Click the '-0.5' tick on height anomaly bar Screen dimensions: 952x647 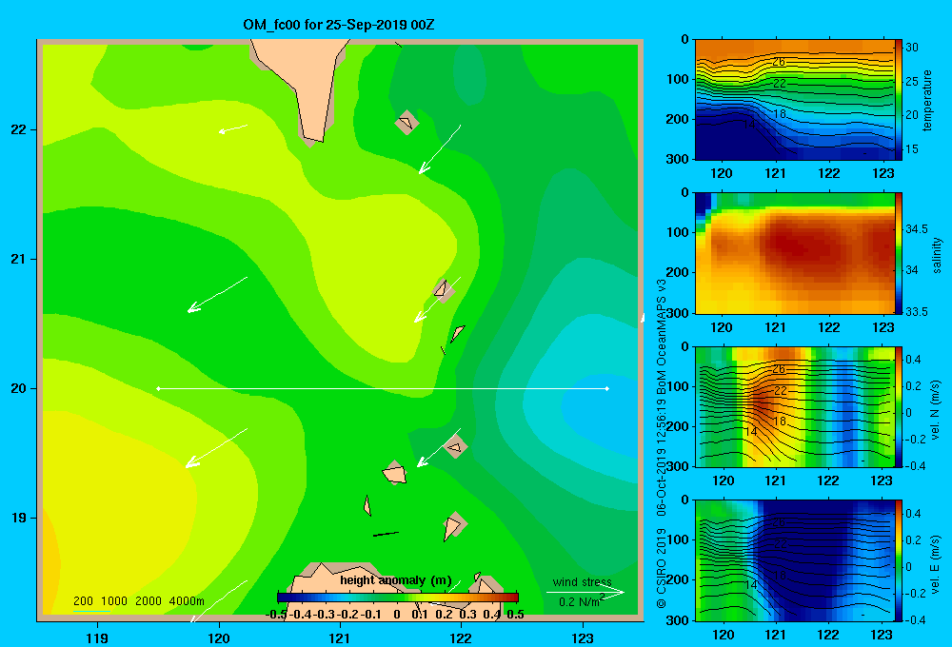[x=277, y=615]
